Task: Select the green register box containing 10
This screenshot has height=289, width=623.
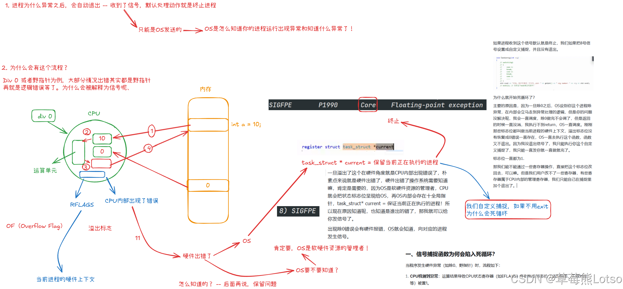Action: point(102,138)
